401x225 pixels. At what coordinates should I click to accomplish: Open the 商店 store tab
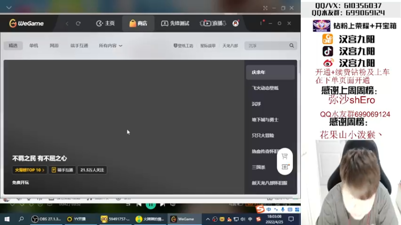click(138, 23)
